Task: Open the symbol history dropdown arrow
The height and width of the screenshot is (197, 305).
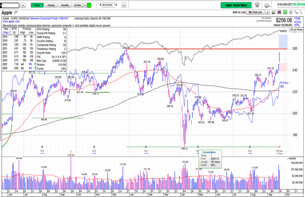Action: click(23, 5)
